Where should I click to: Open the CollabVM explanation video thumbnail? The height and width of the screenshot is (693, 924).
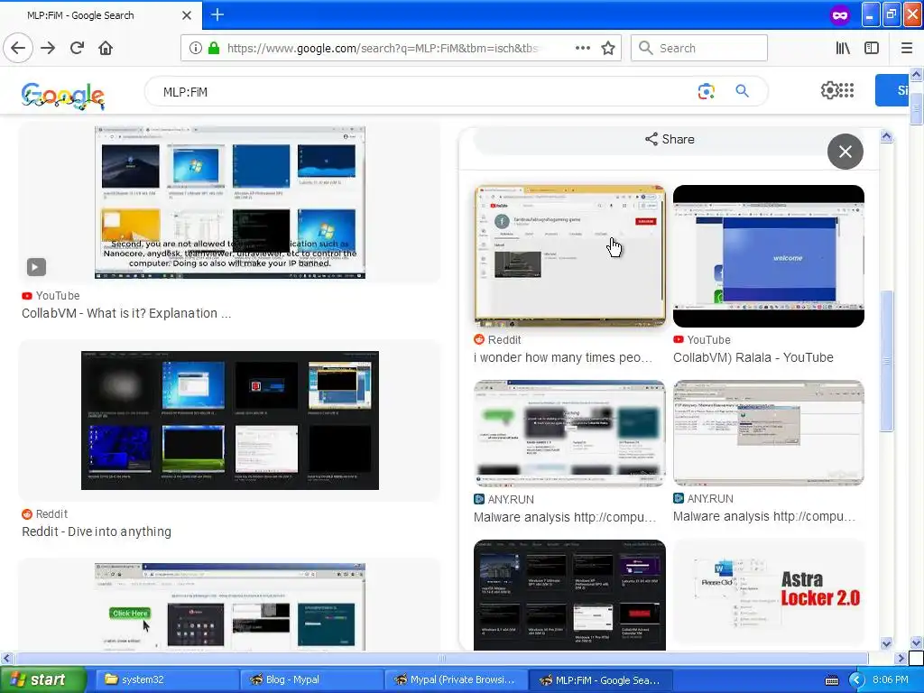coord(230,202)
